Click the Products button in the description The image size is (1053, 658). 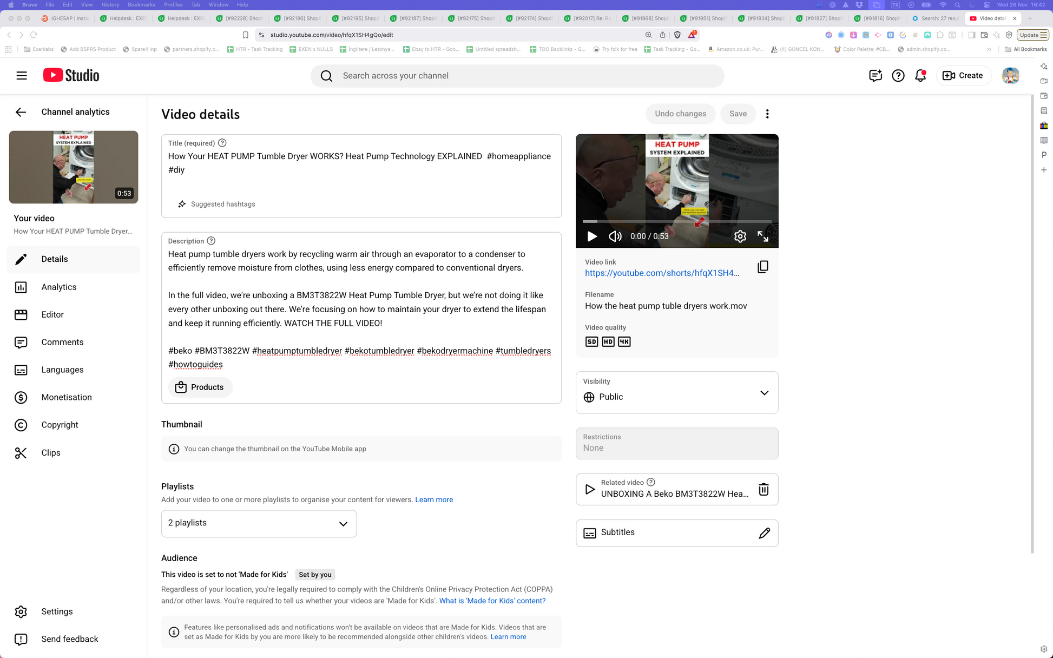tap(200, 387)
